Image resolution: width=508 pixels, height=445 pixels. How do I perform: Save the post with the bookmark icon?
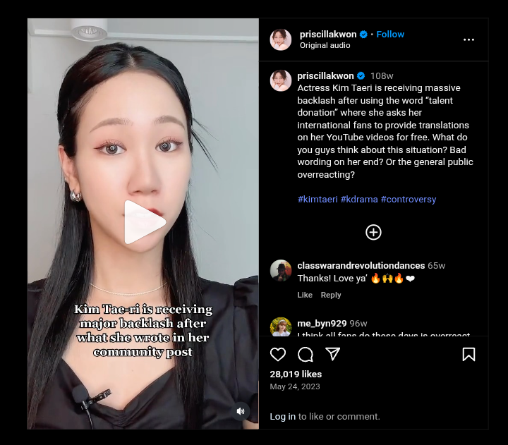[468, 354]
